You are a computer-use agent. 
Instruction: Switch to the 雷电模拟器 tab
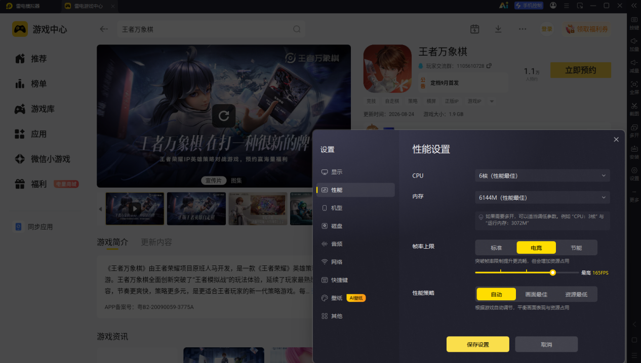point(28,6)
